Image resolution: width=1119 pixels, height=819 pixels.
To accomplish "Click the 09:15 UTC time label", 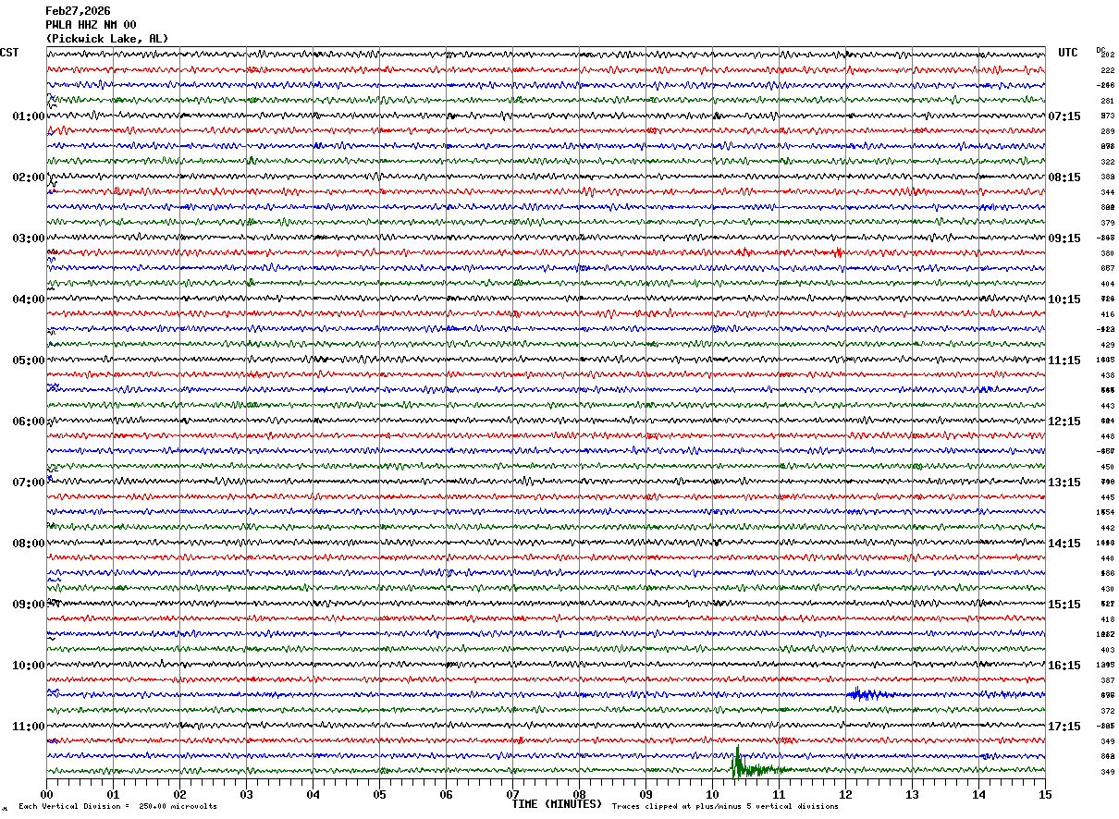I will click(x=1064, y=238).
